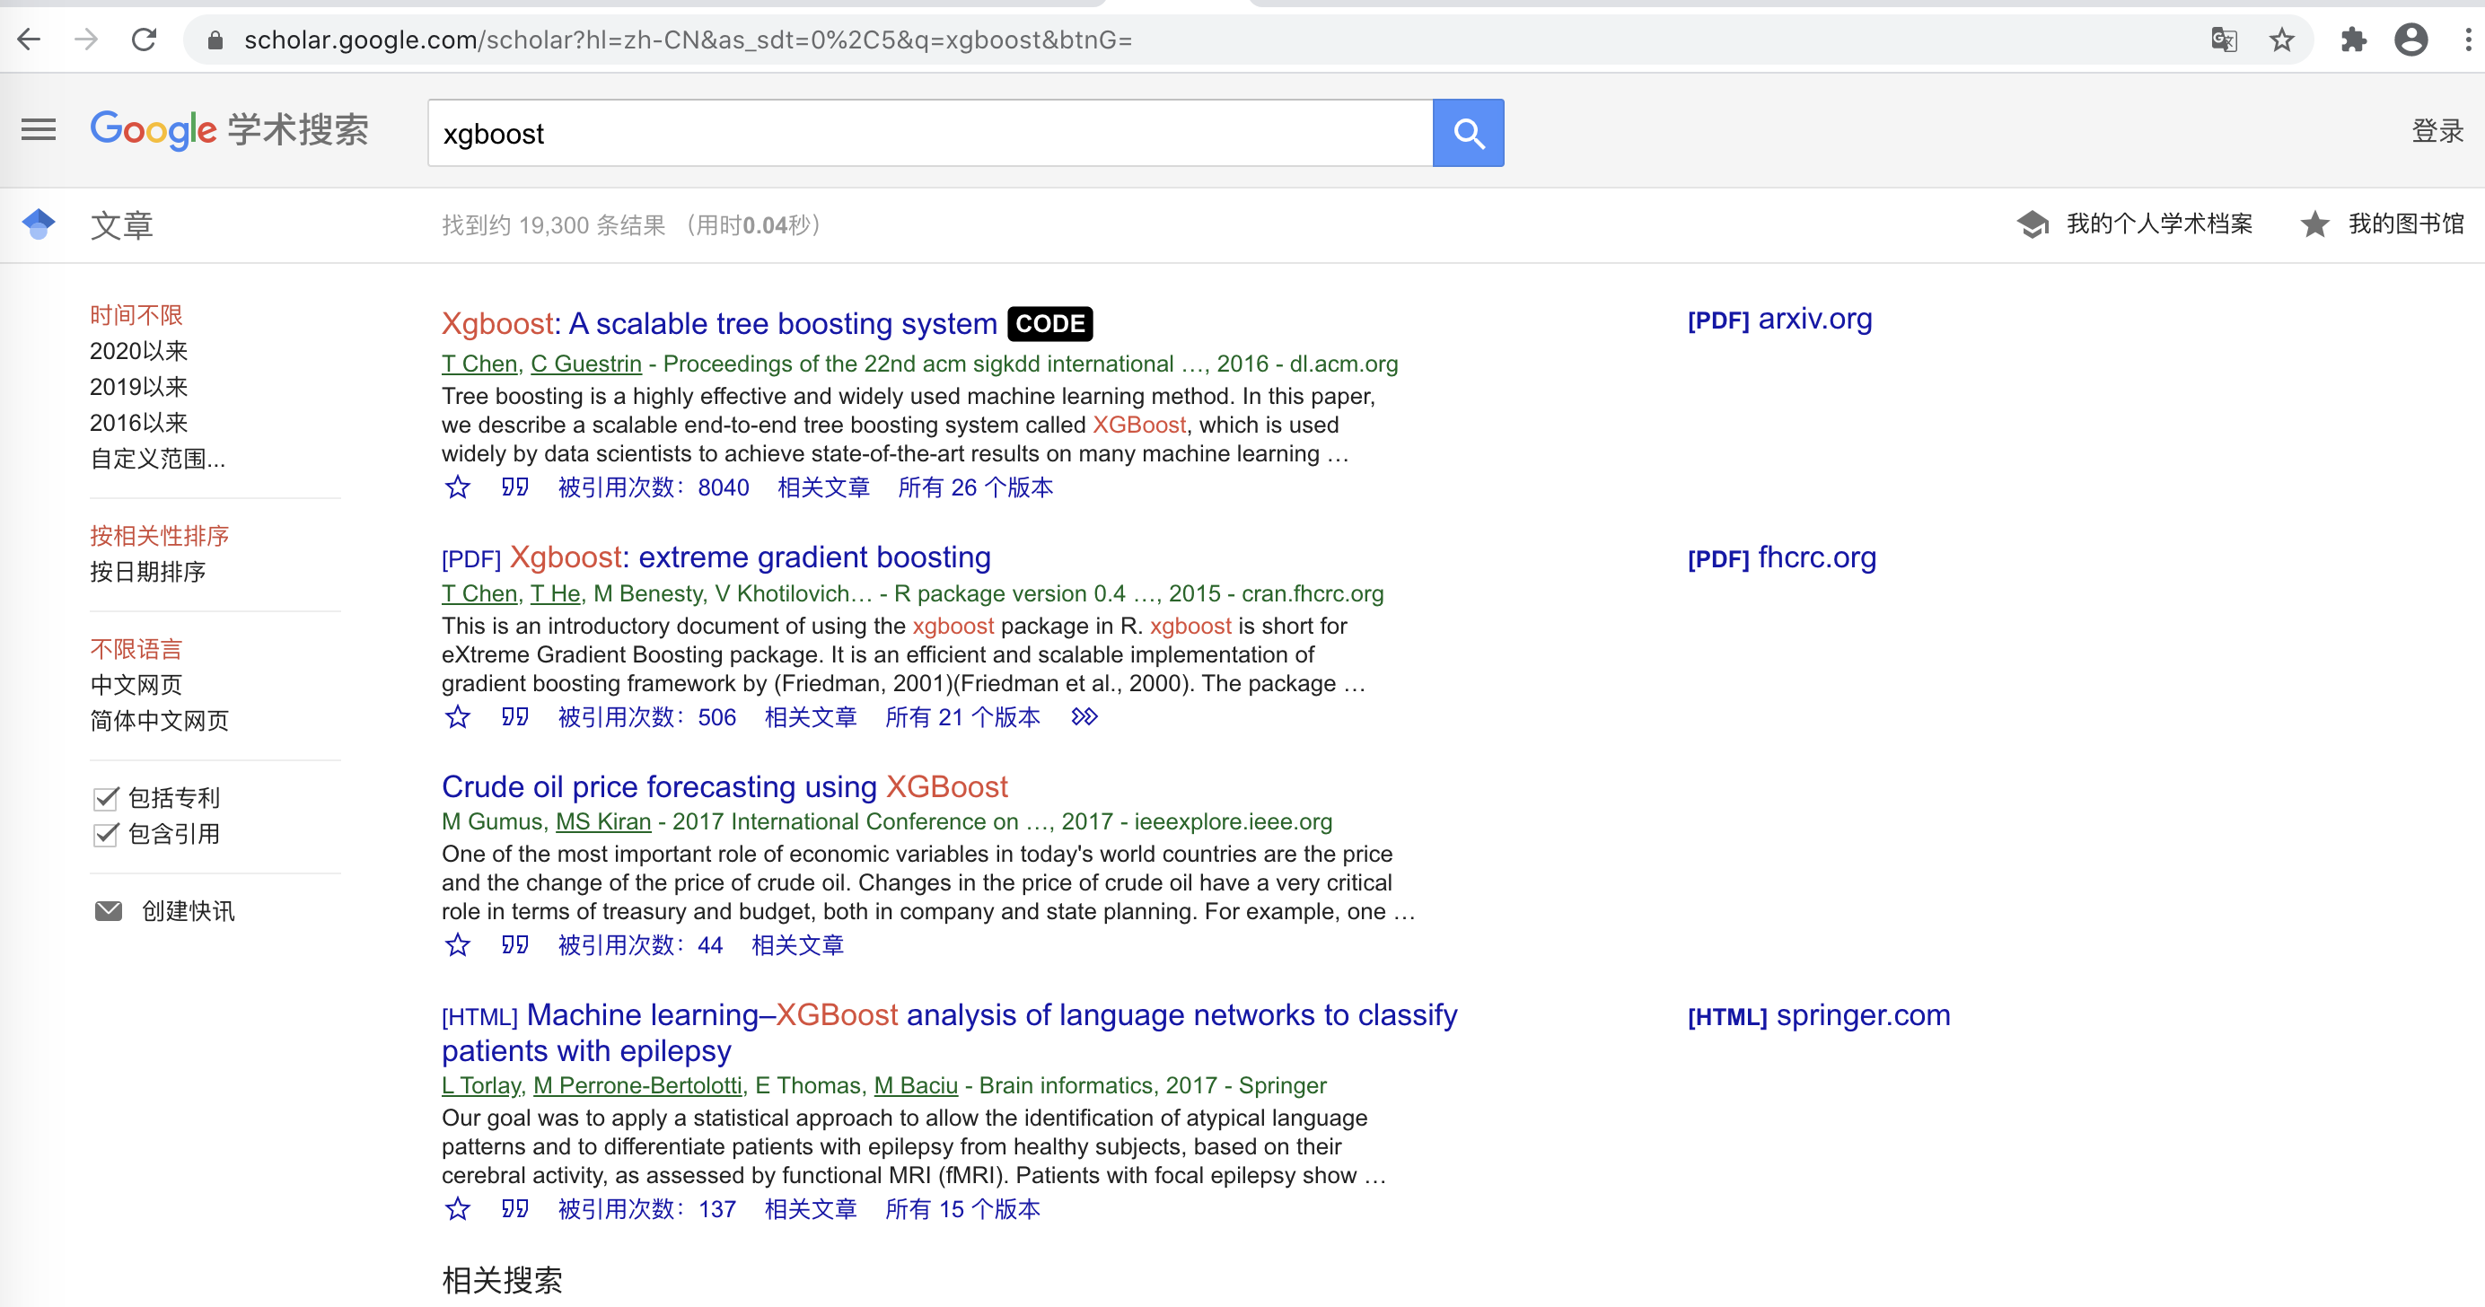
Task: Open the translate page icon
Action: pos(2224,39)
